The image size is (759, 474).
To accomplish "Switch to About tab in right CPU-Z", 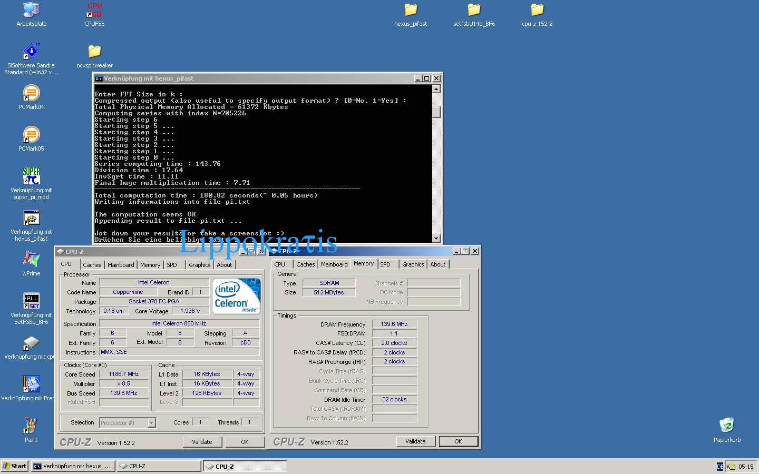I will (437, 264).
